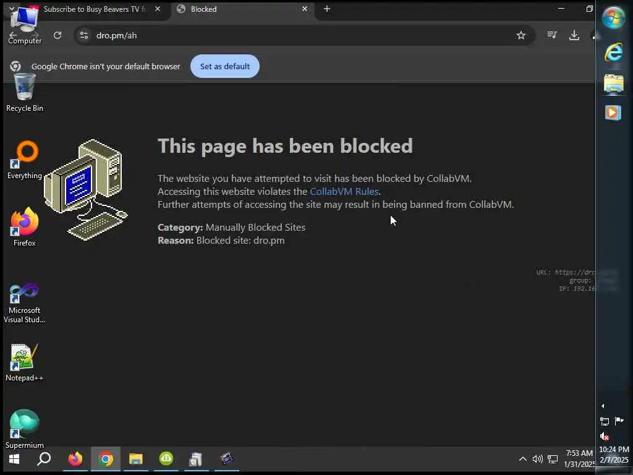Select the Supermium desktop shortcut
The width and height of the screenshot is (633, 475).
coord(25,429)
